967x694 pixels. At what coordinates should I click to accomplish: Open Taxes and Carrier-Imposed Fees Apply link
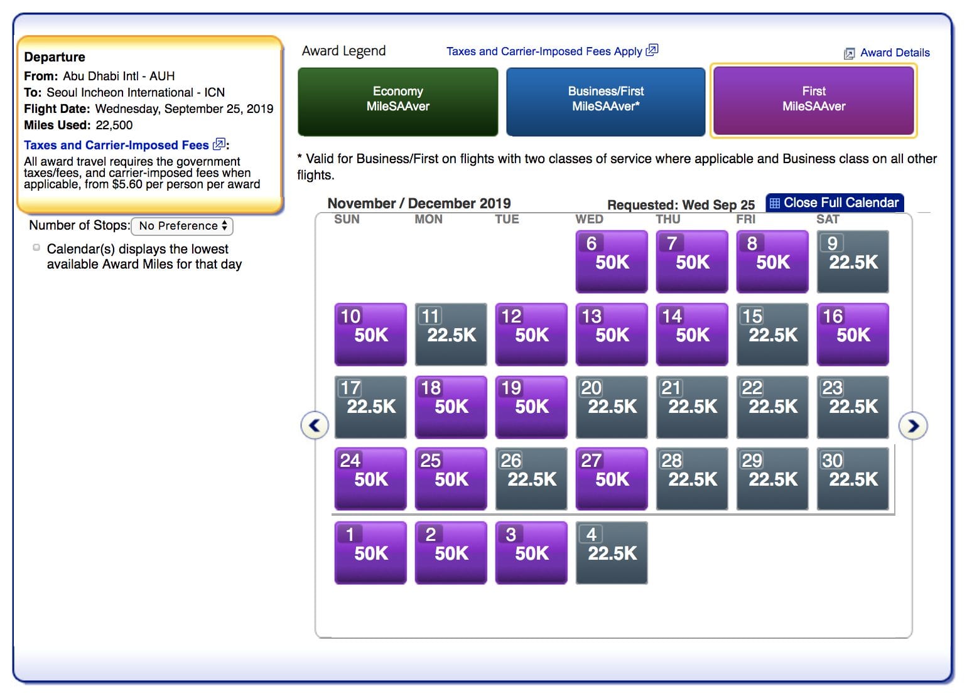tap(544, 51)
